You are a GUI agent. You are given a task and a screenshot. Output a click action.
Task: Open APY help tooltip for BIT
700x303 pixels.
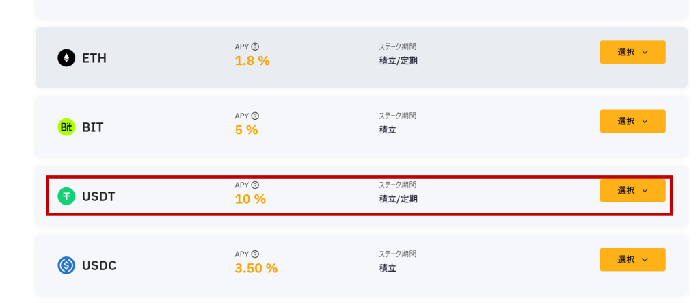tap(255, 116)
